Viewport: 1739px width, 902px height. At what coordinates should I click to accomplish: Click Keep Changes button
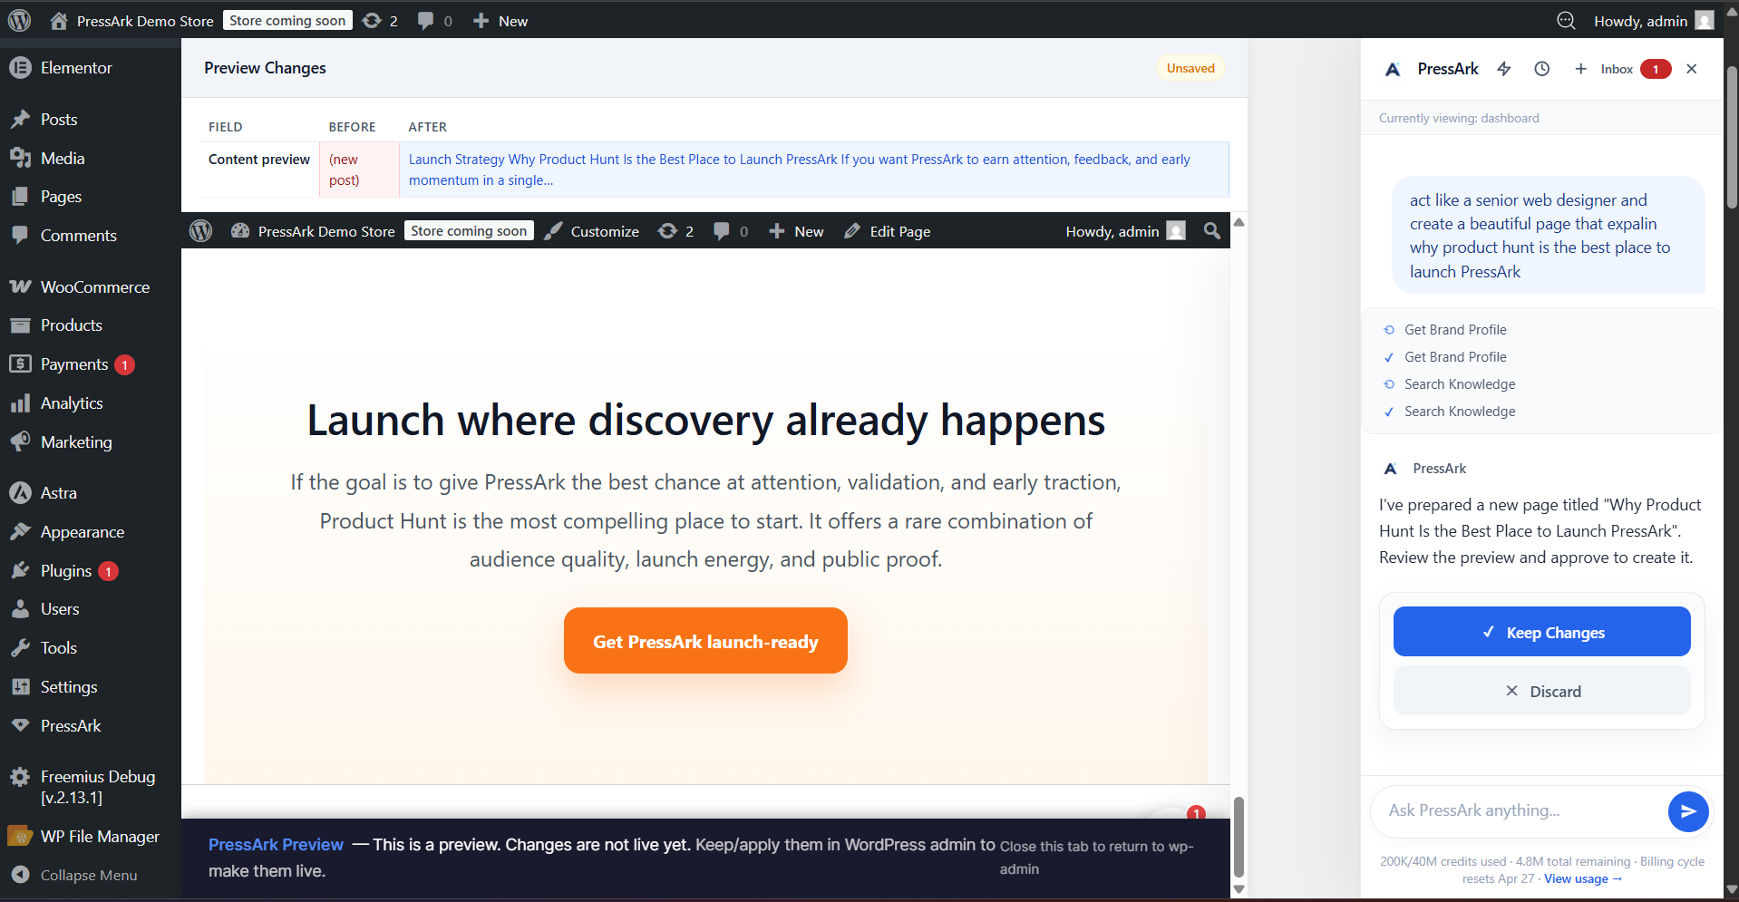1541,632
